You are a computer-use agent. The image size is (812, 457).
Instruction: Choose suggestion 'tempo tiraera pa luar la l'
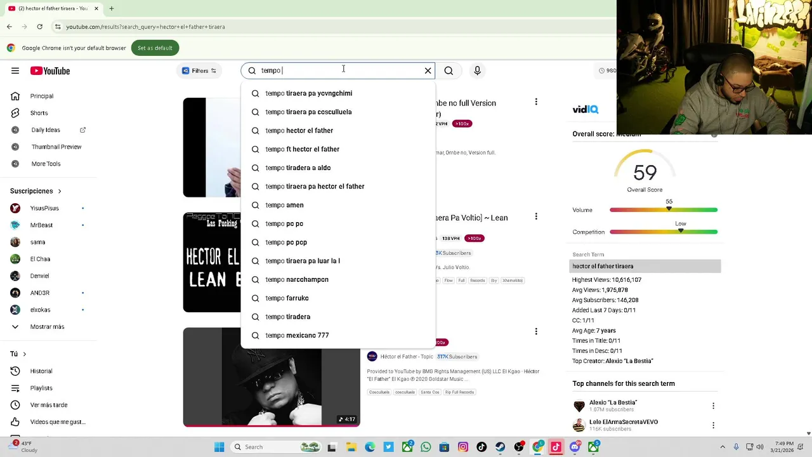coord(338,261)
